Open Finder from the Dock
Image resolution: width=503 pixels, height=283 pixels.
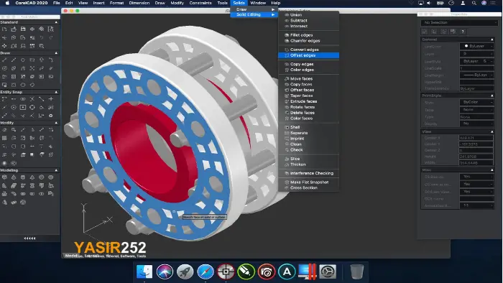click(144, 272)
